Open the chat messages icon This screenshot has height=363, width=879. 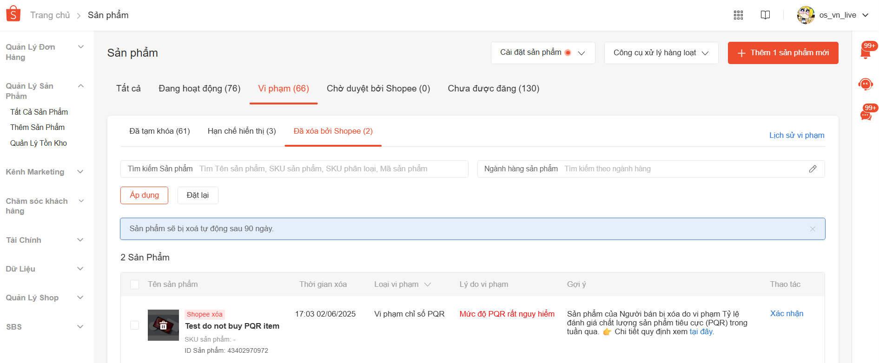pos(866,115)
